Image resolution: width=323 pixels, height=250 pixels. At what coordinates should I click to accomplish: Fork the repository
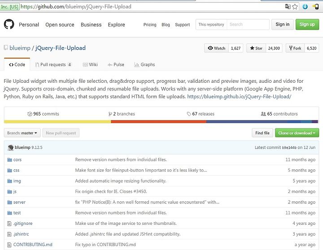click(x=295, y=48)
